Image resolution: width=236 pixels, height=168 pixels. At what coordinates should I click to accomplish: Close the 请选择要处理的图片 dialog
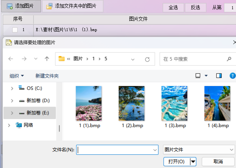[234, 42]
